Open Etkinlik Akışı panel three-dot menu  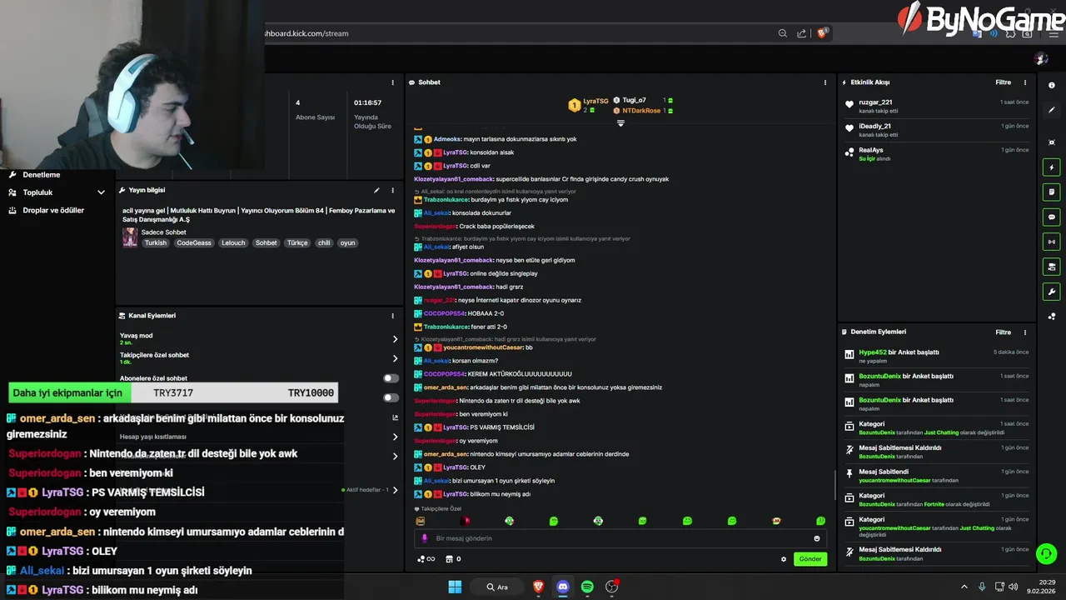click(1025, 82)
